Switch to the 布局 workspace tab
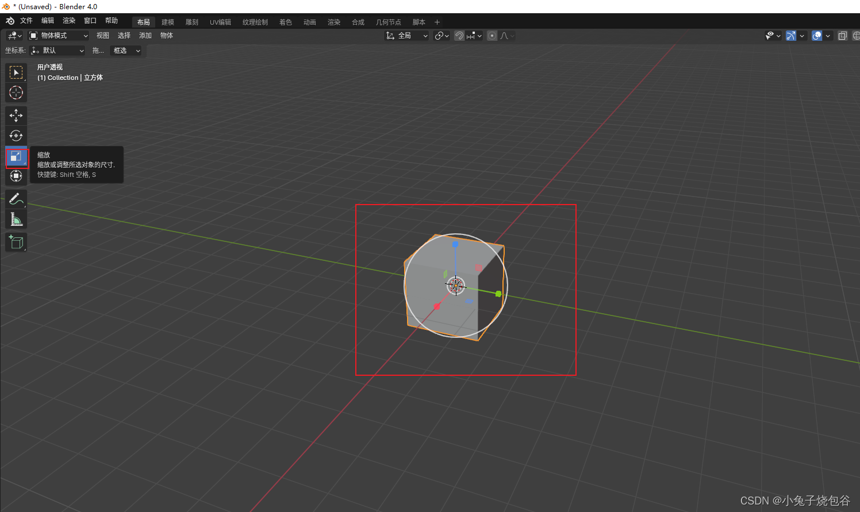This screenshot has width=860, height=512. 144,22
